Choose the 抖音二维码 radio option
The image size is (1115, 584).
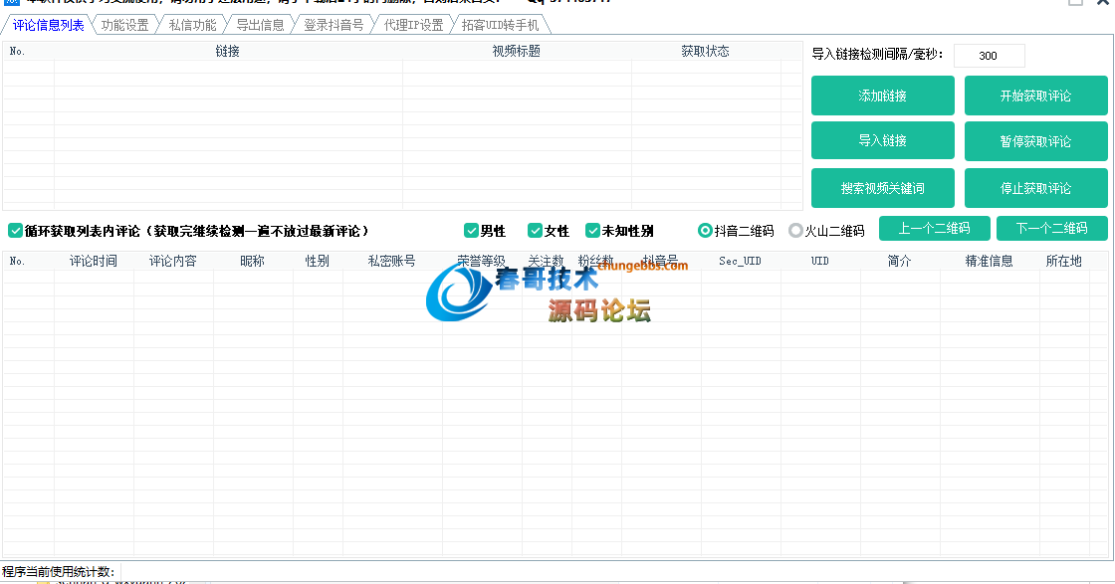tap(706, 231)
